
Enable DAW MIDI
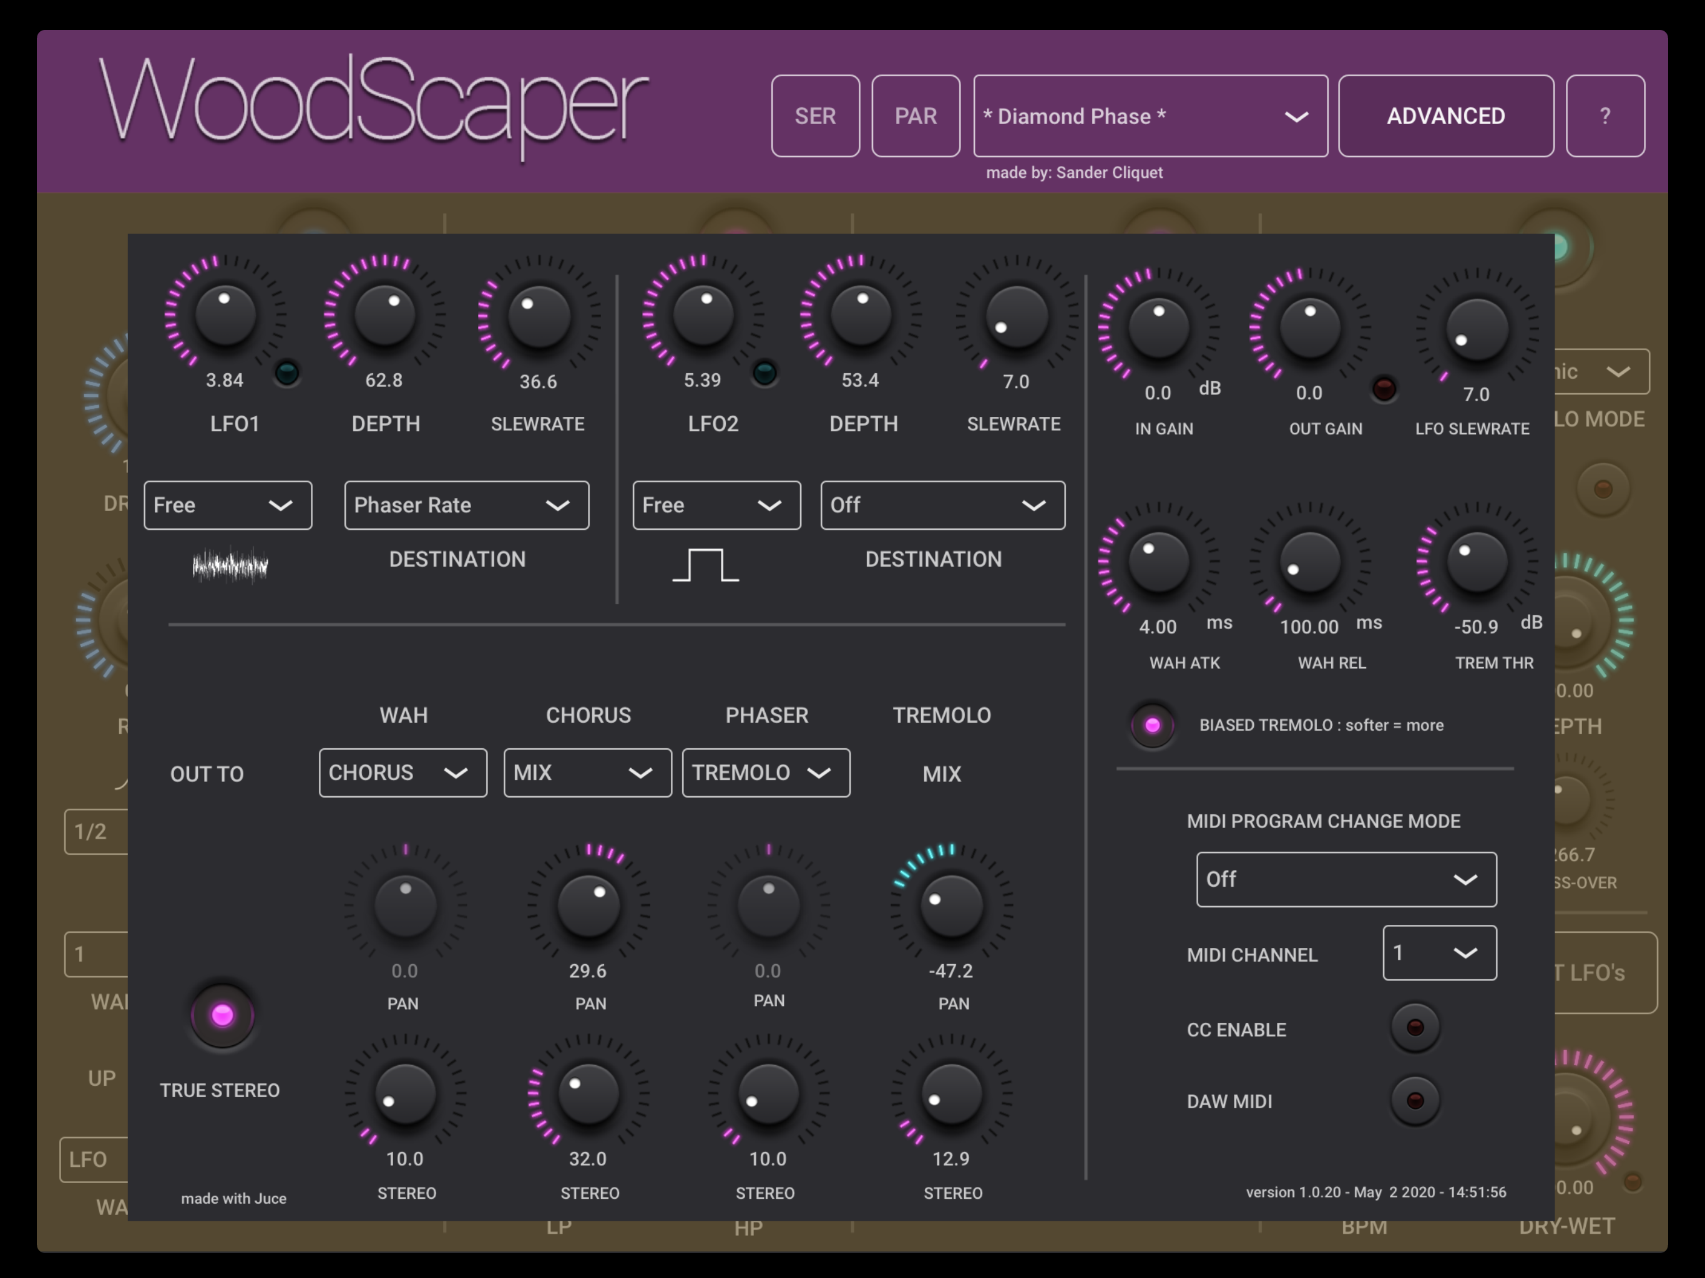pos(1414,1101)
